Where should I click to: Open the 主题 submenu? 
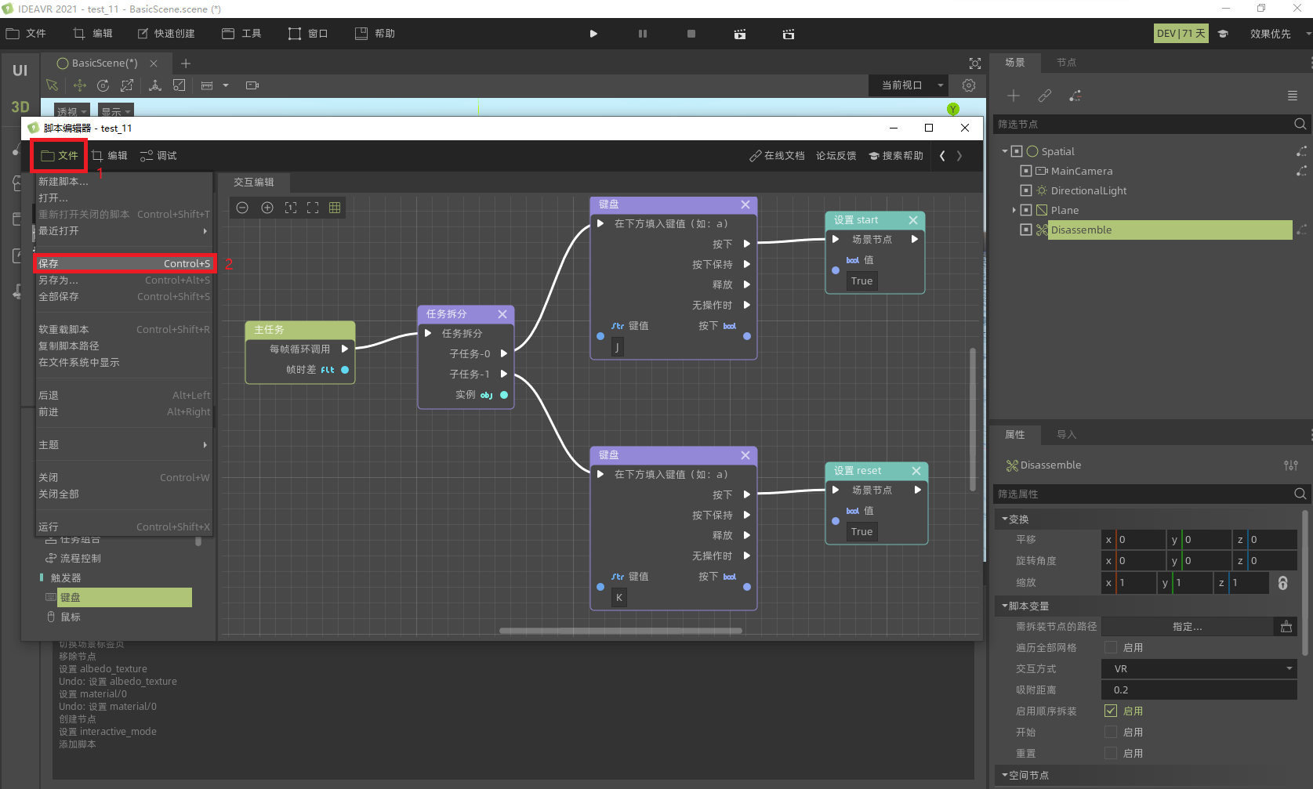(x=124, y=445)
